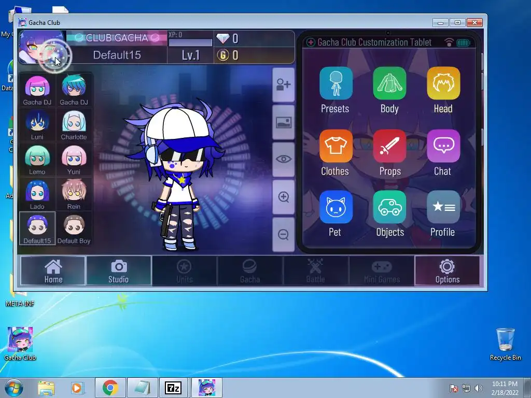This screenshot has width=531, height=398.
Task: Click the diamond gem counter
Action: coord(254,38)
